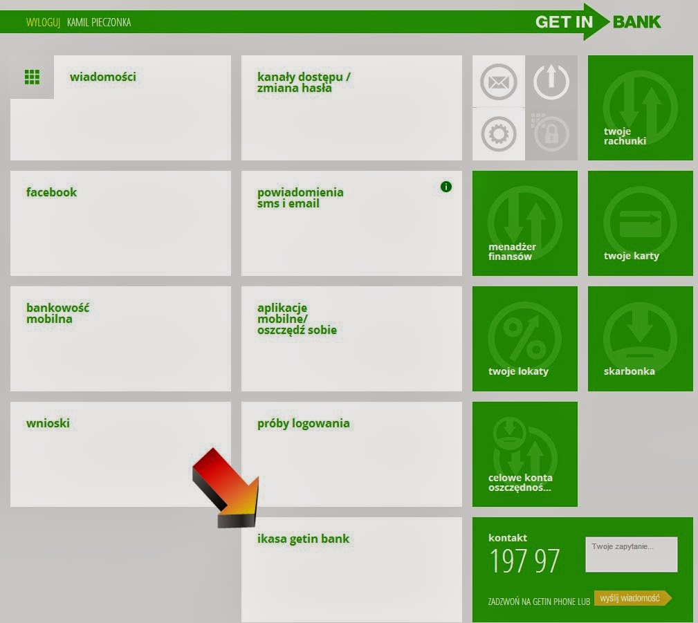
Task: Open the bankowość mobilna tile
Action: tap(120, 339)
